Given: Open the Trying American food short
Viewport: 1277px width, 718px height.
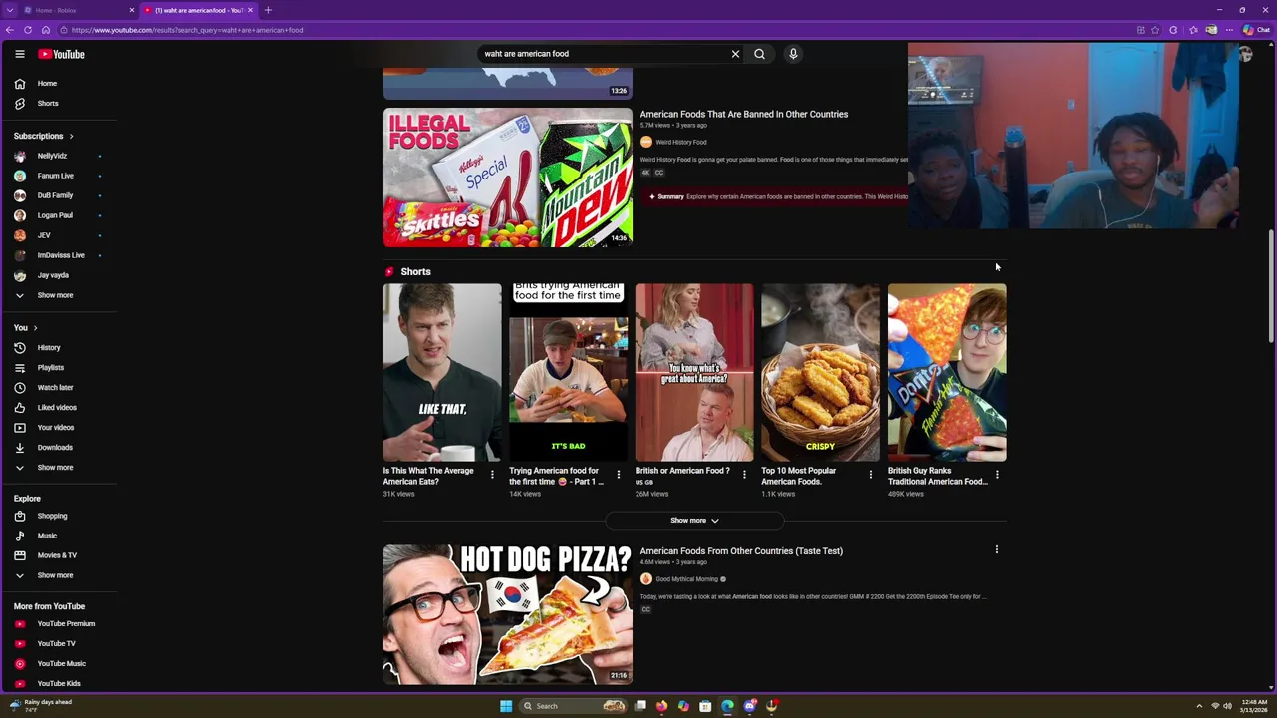Looking at the screenshot, I should click(x=568, y=373).
